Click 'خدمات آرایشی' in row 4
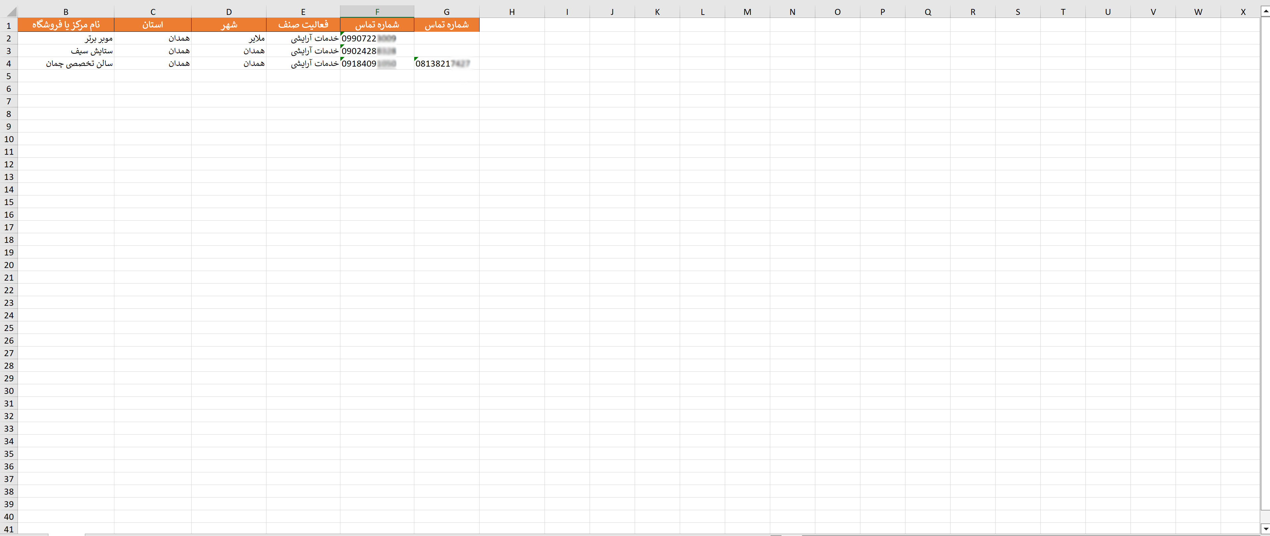 [x=303, y=64]
